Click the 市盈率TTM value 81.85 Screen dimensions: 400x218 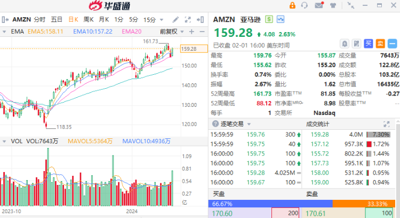(x=328, y=94)
